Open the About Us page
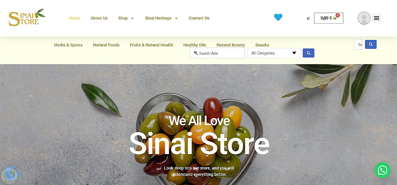The width and height of the screenshot is (397, 185). [99, 18]
